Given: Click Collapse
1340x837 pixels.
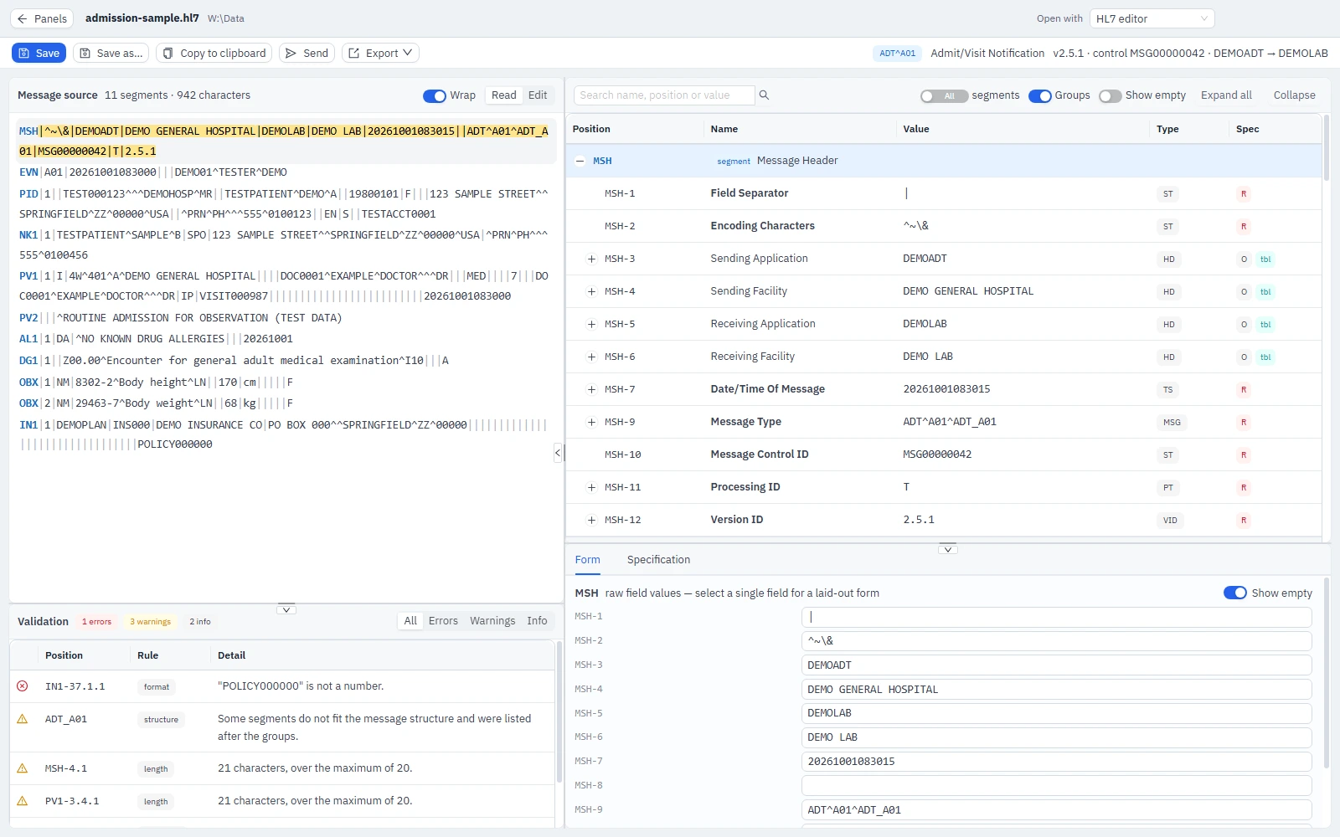Looking at the screenshot, I should click(1294, 95).
